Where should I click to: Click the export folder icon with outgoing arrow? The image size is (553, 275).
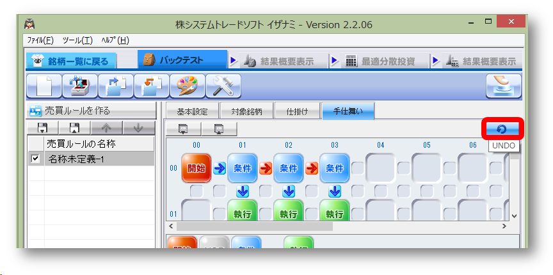coord(116,86)
